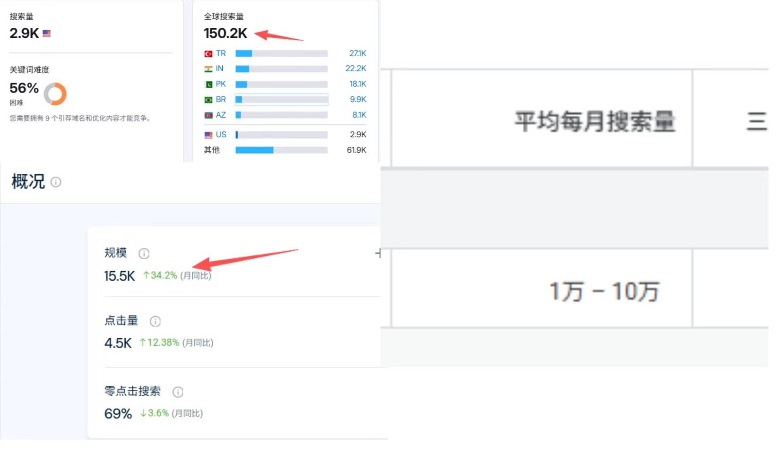Click the 15.5K 规模 value

pyautogui.click(x=119, y=276)
